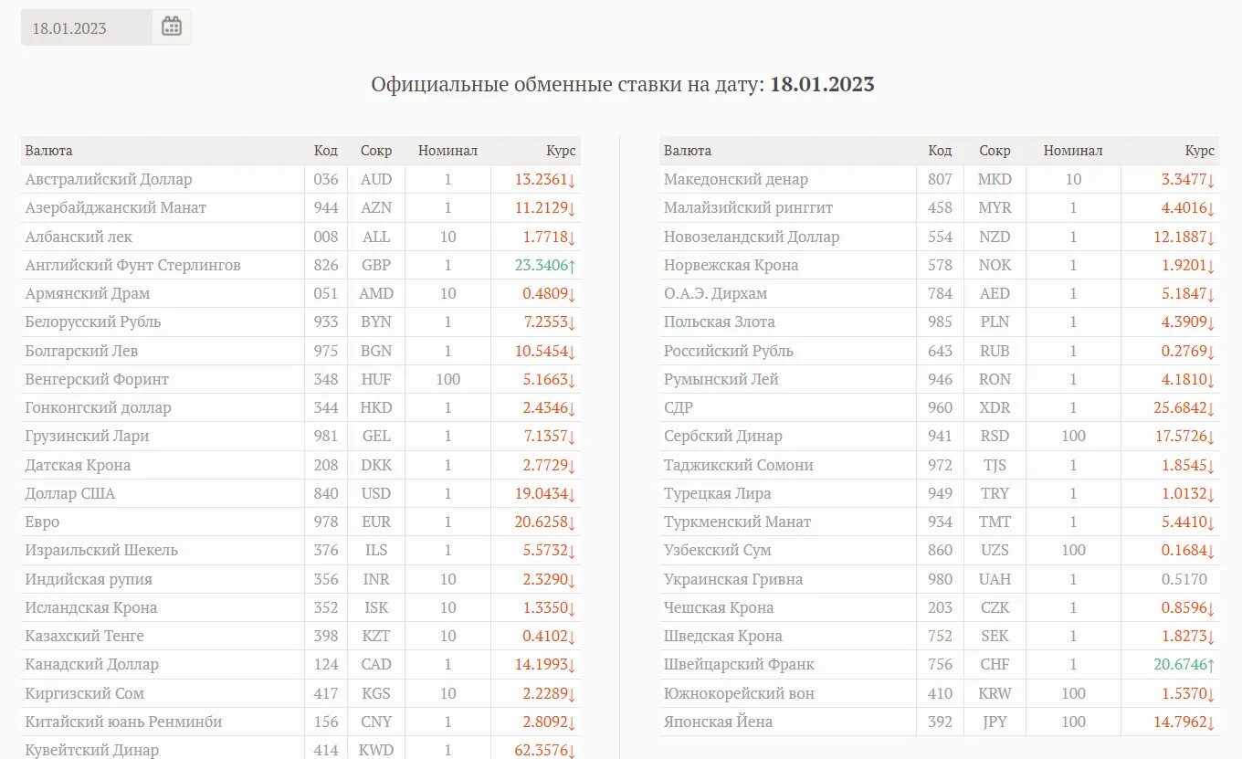1242x759 pixels.
Task: Click the TMT rate 5.4410
Action: [1189, 522]
